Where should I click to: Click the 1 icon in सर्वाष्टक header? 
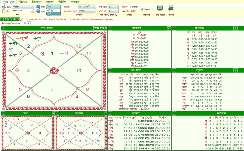click(x=174, y=113)
